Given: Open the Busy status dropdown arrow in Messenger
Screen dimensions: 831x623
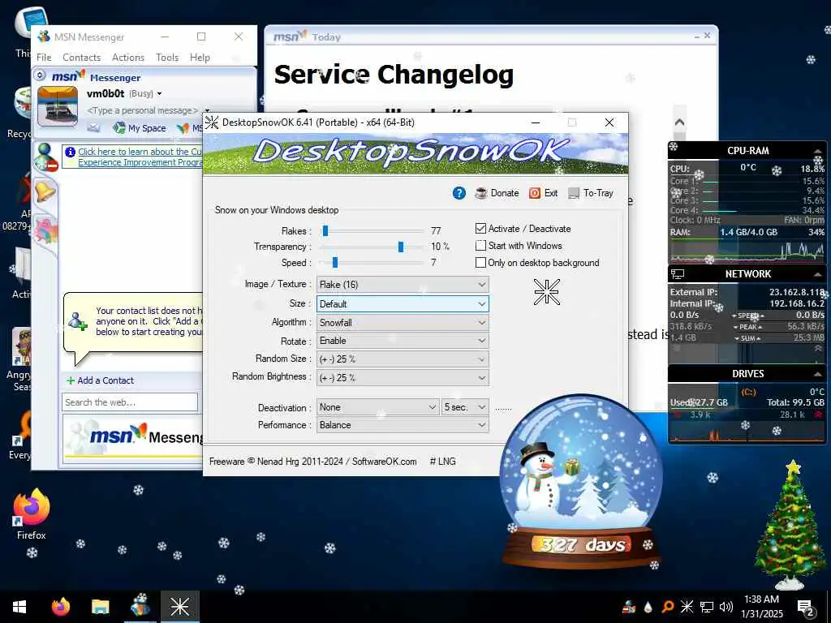Looking at the screenshot, I should click(x=159, y=94).
